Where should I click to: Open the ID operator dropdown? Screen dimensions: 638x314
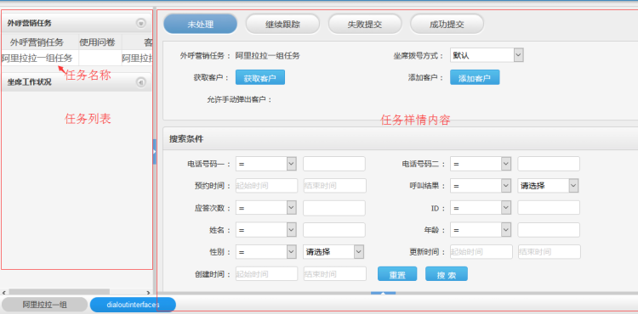(x=481, y=208)
